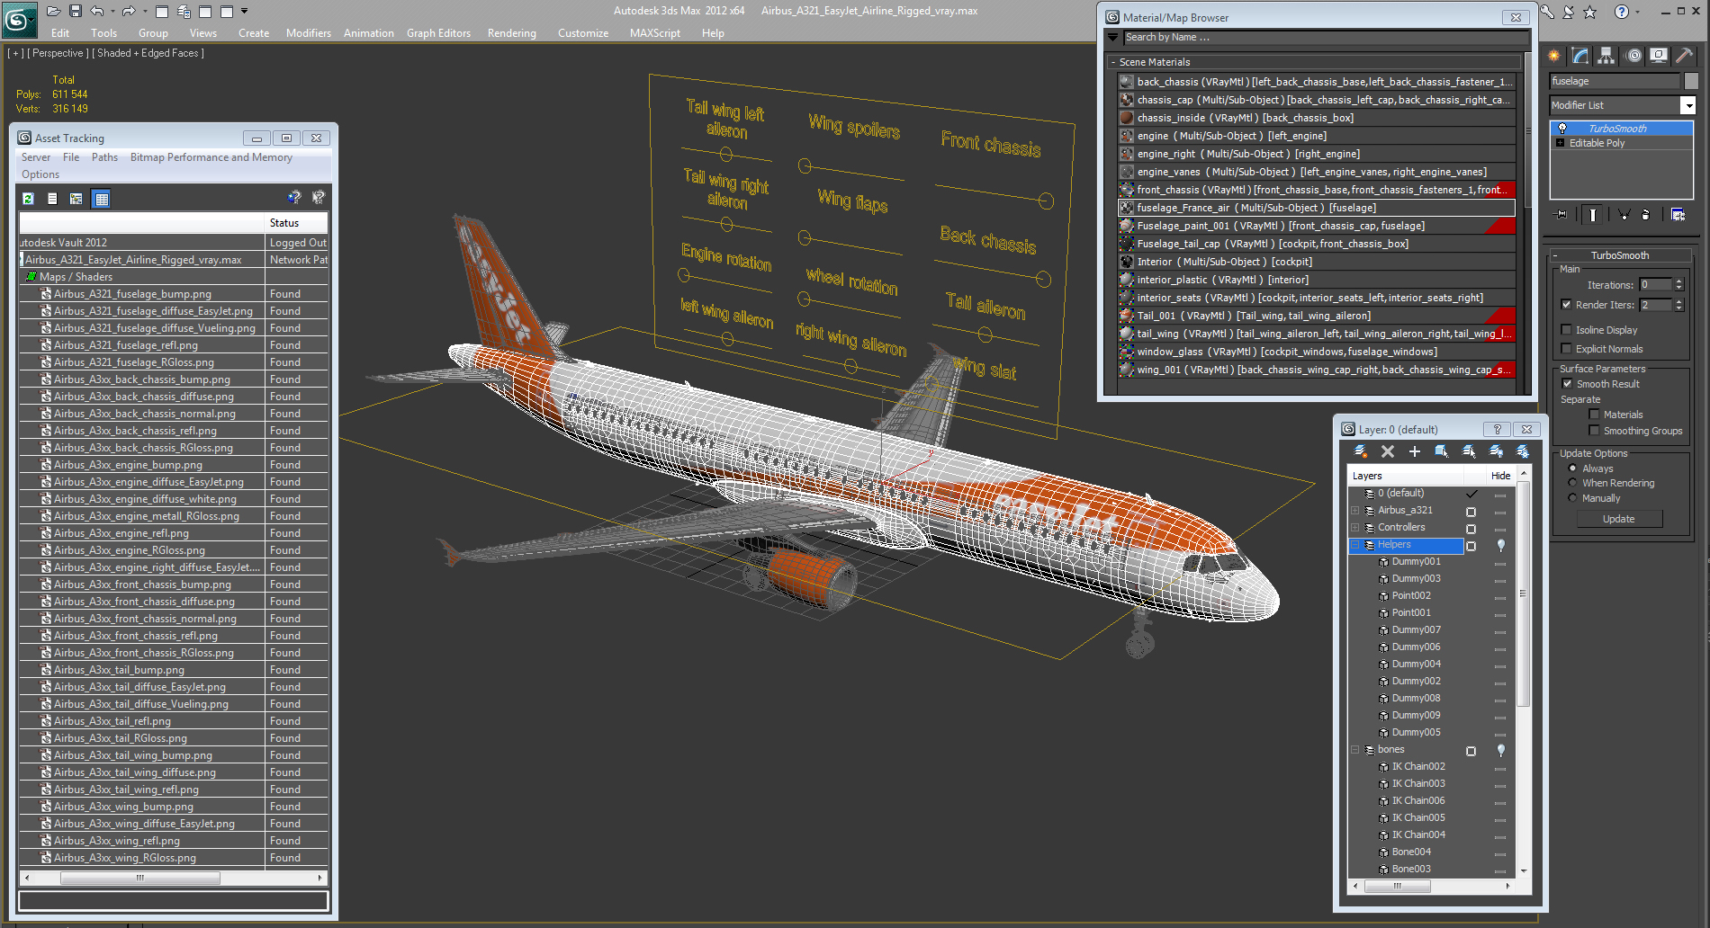
Task: Click Configure Modifier Sets icon
Action: pyautogui.click(x=1678, y=214)
